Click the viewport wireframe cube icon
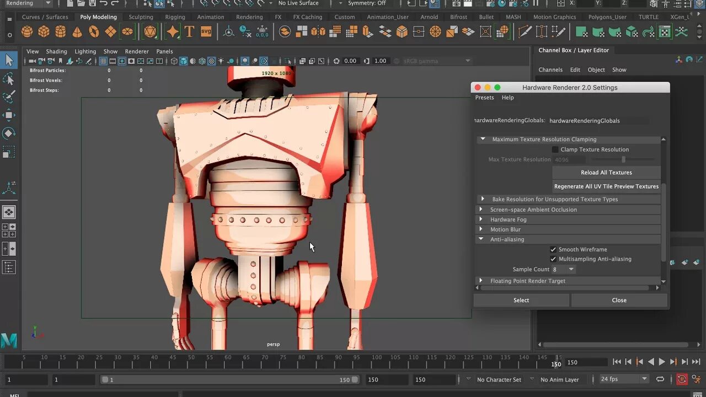This screenshot has height=397, width=706. click(x=174, y=61)
